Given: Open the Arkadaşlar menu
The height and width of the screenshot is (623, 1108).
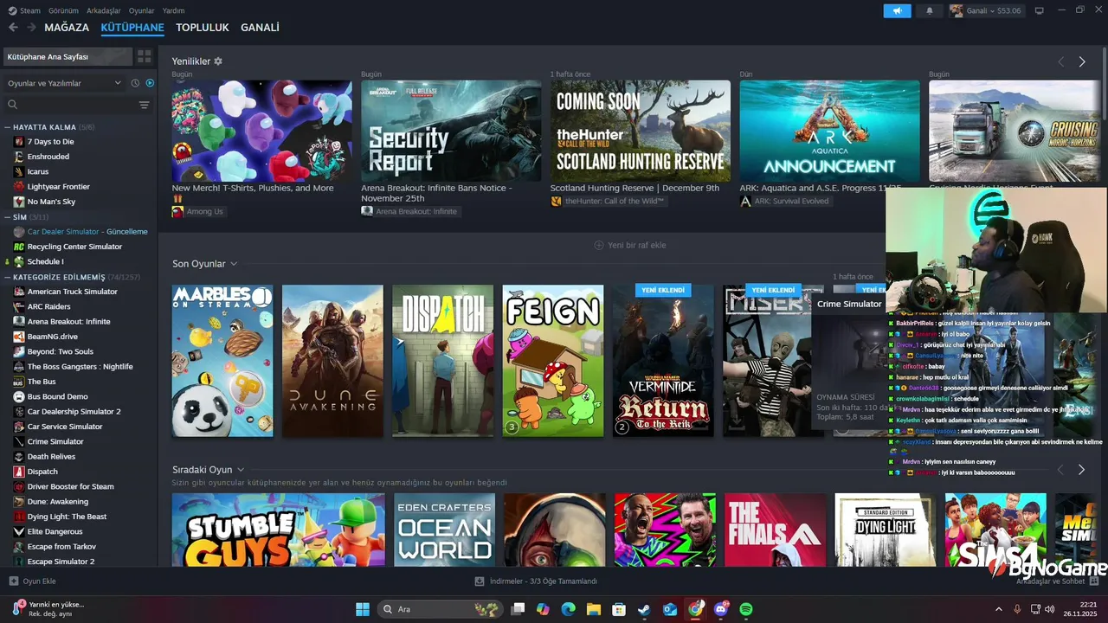Looking at the screenshot, I should pyautogui.click(x=104, y=10).
